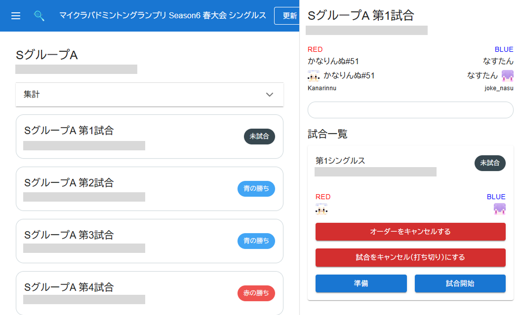Click 青の勝ち chip on 第2試合
The height and width of the screenshot is (315, 521).
(256, 189)
